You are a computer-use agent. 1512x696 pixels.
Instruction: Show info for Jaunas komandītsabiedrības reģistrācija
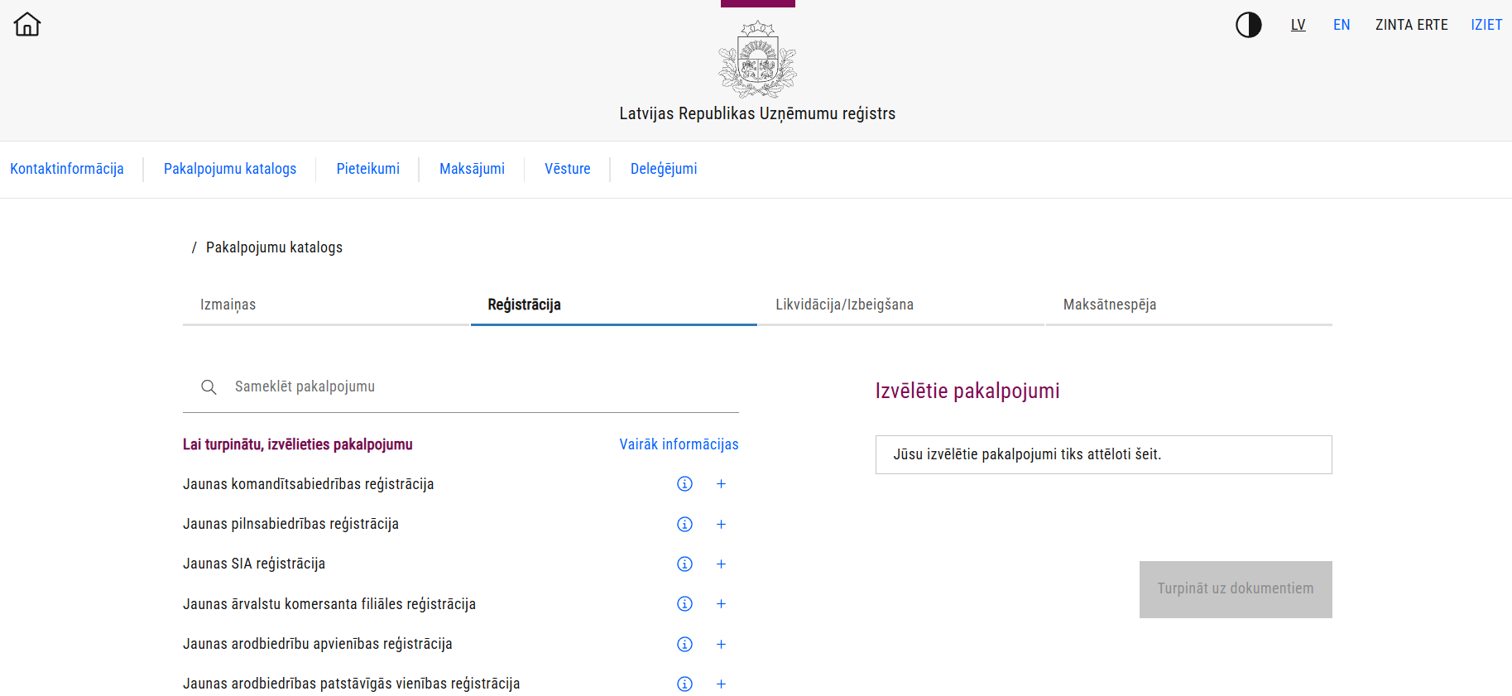tap(684, 484)
